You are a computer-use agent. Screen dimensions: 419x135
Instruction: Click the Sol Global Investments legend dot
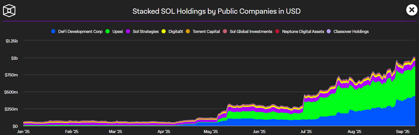pyautogui.click(x=225, y=31)
